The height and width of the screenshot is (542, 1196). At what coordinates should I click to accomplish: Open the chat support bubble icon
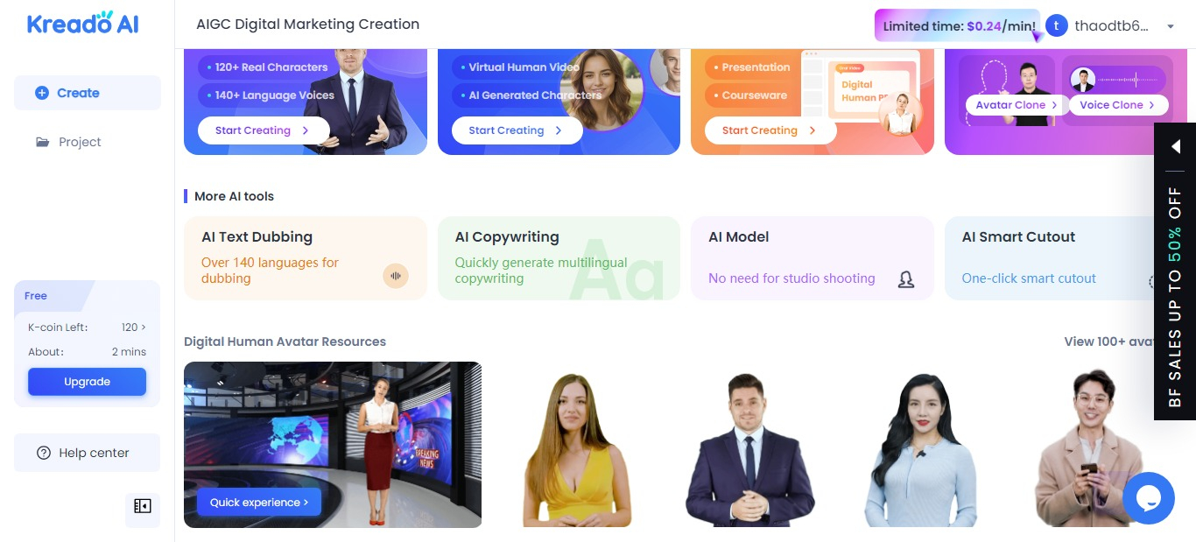(x=1148, y=498)
